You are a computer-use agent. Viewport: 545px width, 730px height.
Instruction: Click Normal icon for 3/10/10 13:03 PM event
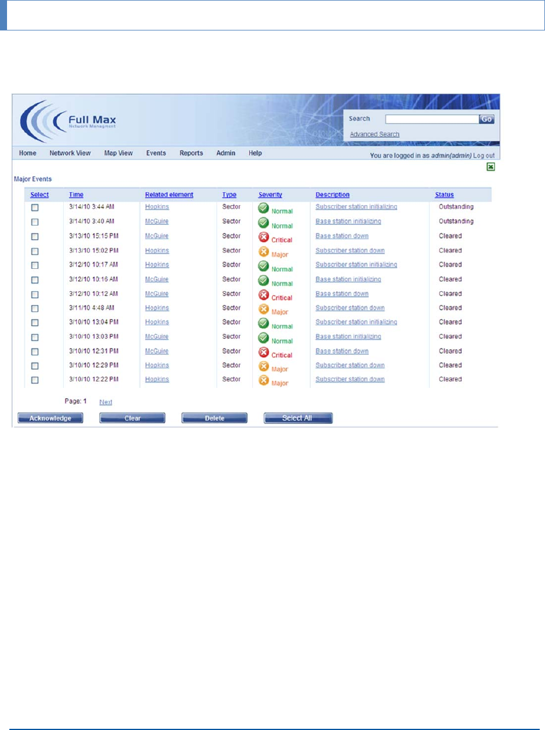point(263,338)
